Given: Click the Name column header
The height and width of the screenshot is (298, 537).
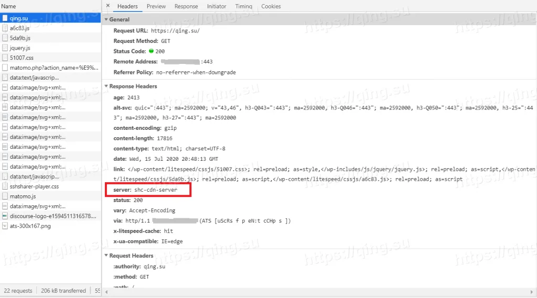Looking at the screenshot, I should pos(9,6).
